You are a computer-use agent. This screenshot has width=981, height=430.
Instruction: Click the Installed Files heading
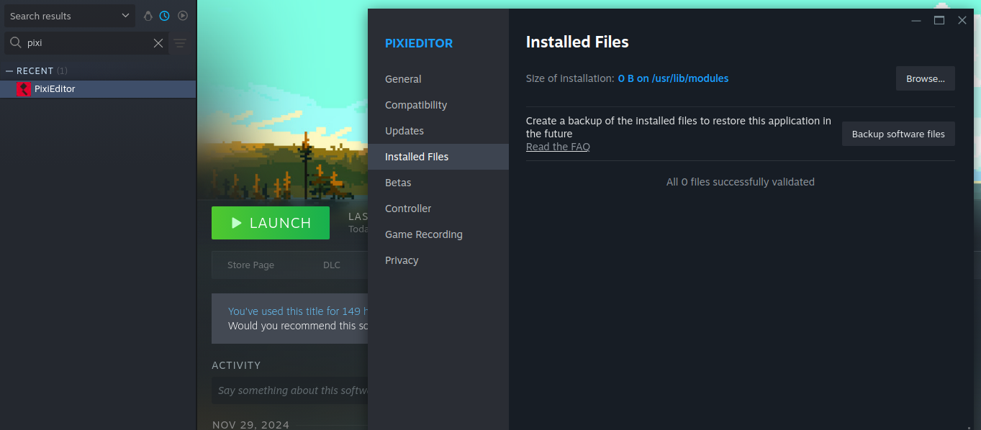click(x=577, y=42)
